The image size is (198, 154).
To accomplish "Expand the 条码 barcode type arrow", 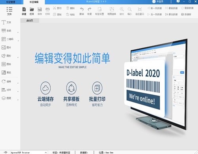I will pyautogui.click(x=18, y=32).
